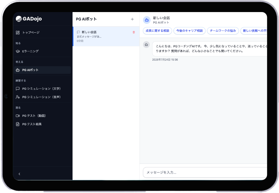Viewport: 279px width, 193px height.
Task: Choose チームワークの悩み suggestion chip
Action: tap(223, 31)
